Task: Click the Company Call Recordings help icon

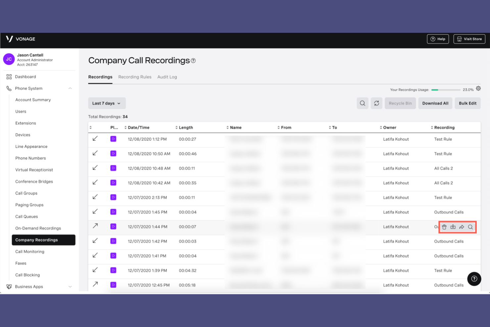Action: pos(193,60)
